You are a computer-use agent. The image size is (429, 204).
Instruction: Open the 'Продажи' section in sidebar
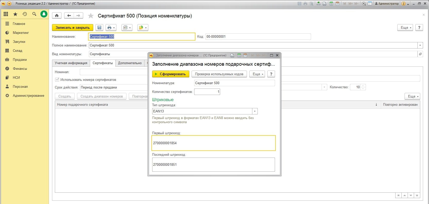click(x=20, y=60)
